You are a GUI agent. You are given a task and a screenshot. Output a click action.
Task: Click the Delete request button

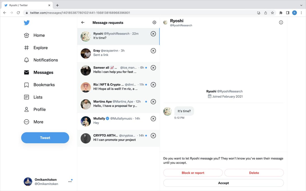[254, 173]
